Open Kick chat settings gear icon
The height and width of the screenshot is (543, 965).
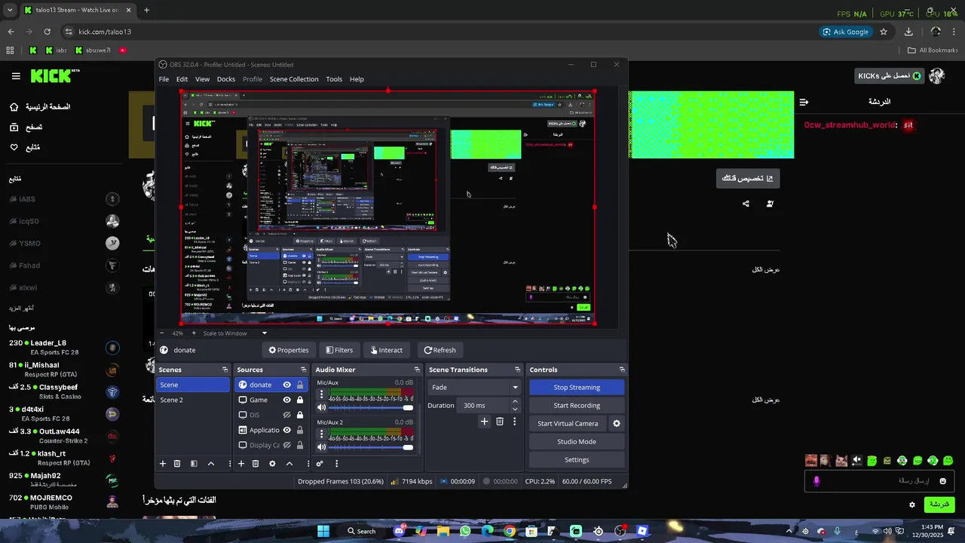point(912,505)
